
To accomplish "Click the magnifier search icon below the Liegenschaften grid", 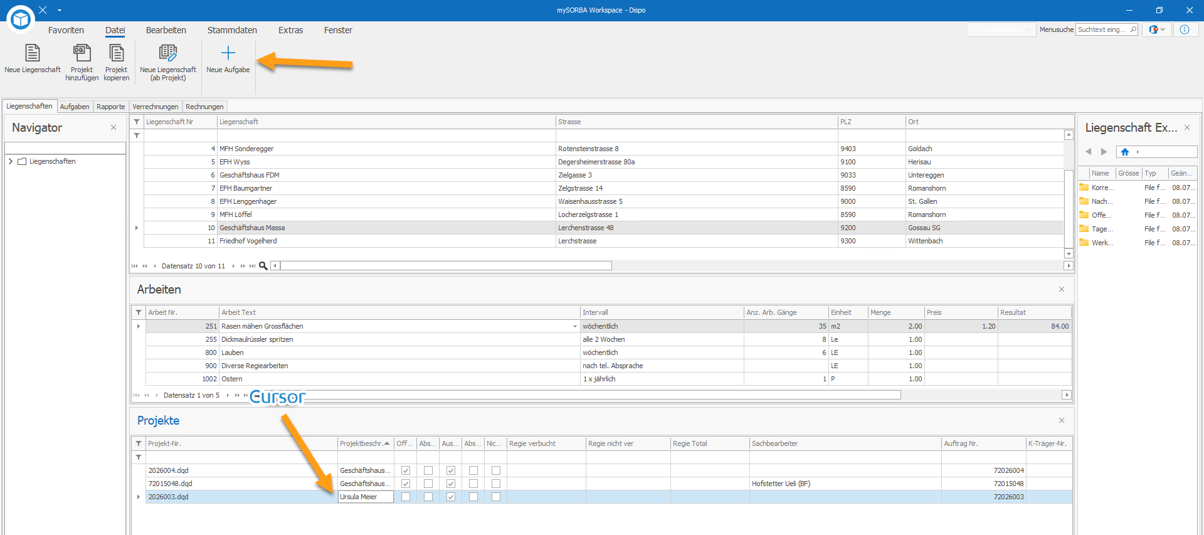I will [263, 266].
